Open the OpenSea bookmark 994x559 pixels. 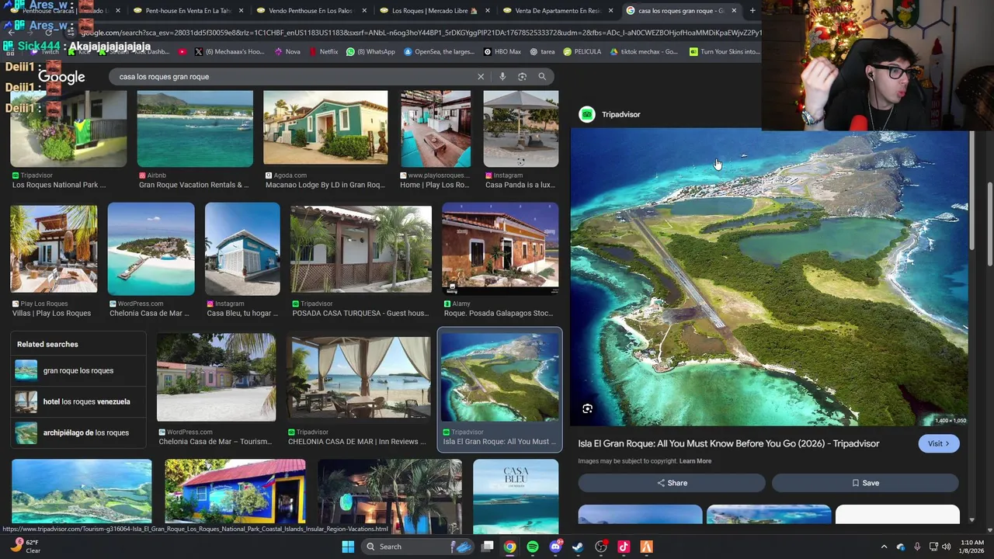pos(439,52)
